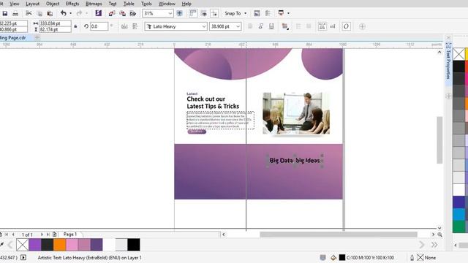Open the Object menu

coord(53,4)
